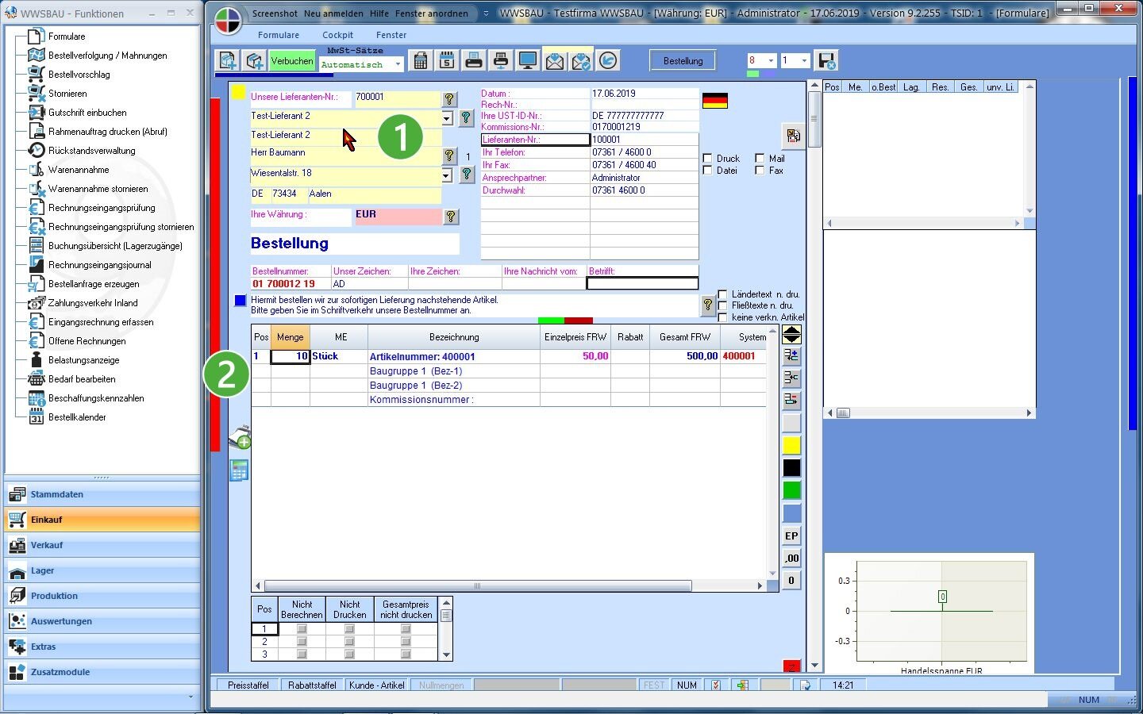Open the Auswertungen section in sidebar

pos(102,621)
